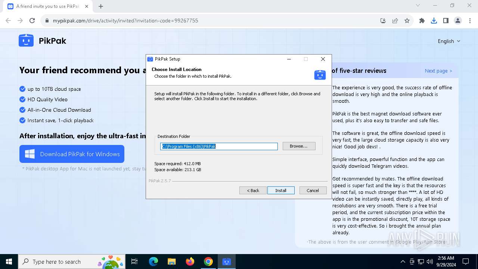Click the 'Choose Install Location' heading
The width and height of the screenshot is (478, 269).
click(177, 69)
